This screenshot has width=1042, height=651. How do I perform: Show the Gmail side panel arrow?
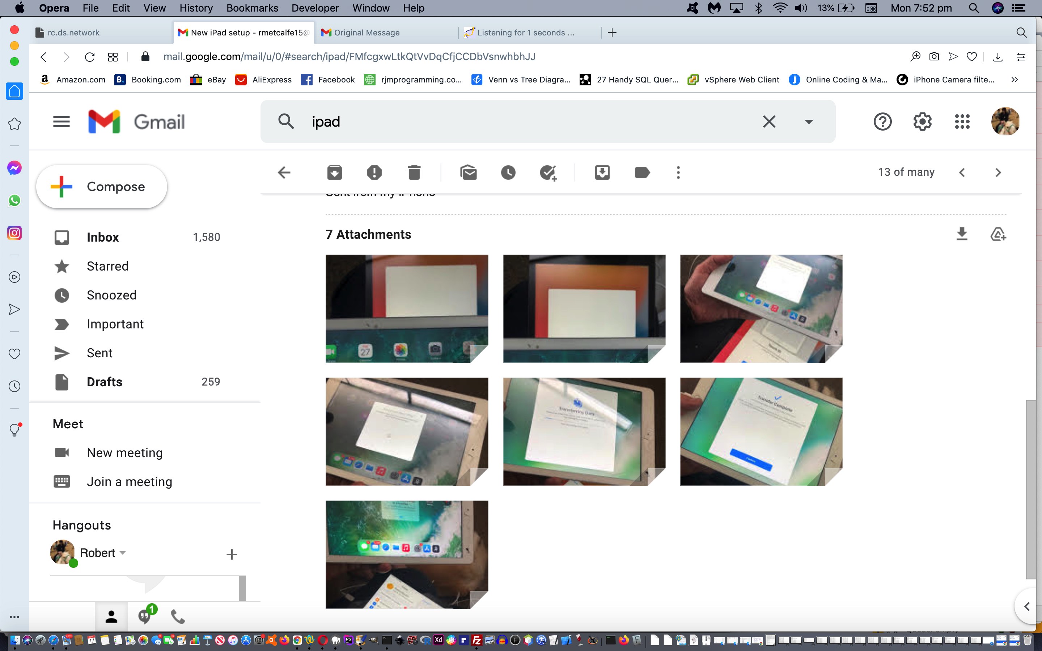(1027, 606)
